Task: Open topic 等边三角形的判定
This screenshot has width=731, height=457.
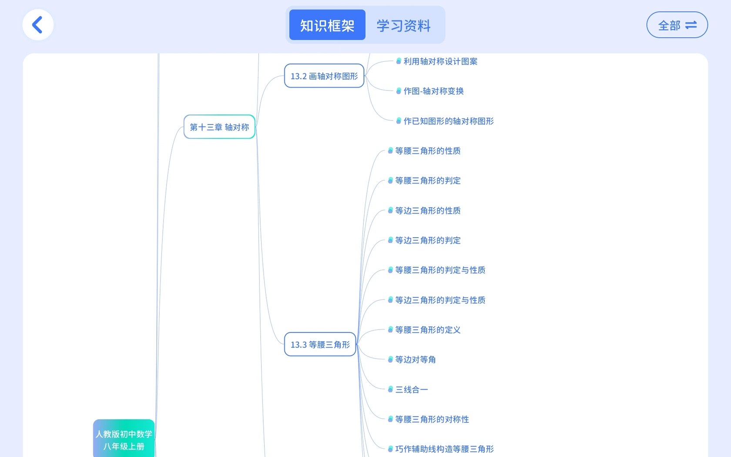Action: coord(428,240)
